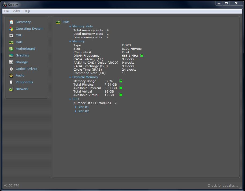
Task: Expand Slot #2 details
Action: click(76, 111)
